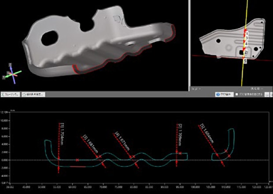Select the [3] 1.681mm measurement label
The height and width of the screenshot is (194, 273).
[88, 142]
